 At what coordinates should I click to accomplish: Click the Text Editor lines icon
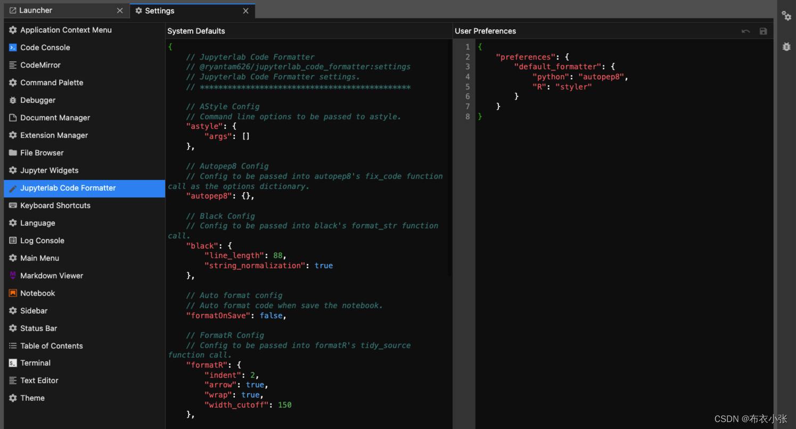click(x=13, y=381)
